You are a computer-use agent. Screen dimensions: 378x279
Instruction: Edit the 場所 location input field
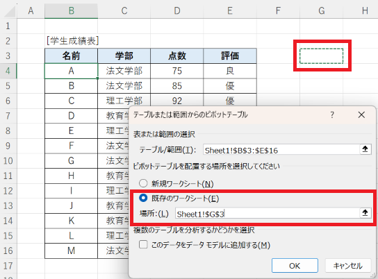point(267,213)
